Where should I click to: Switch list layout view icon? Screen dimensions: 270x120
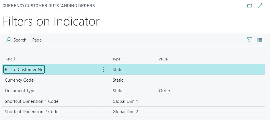click(x=260, y=40)
